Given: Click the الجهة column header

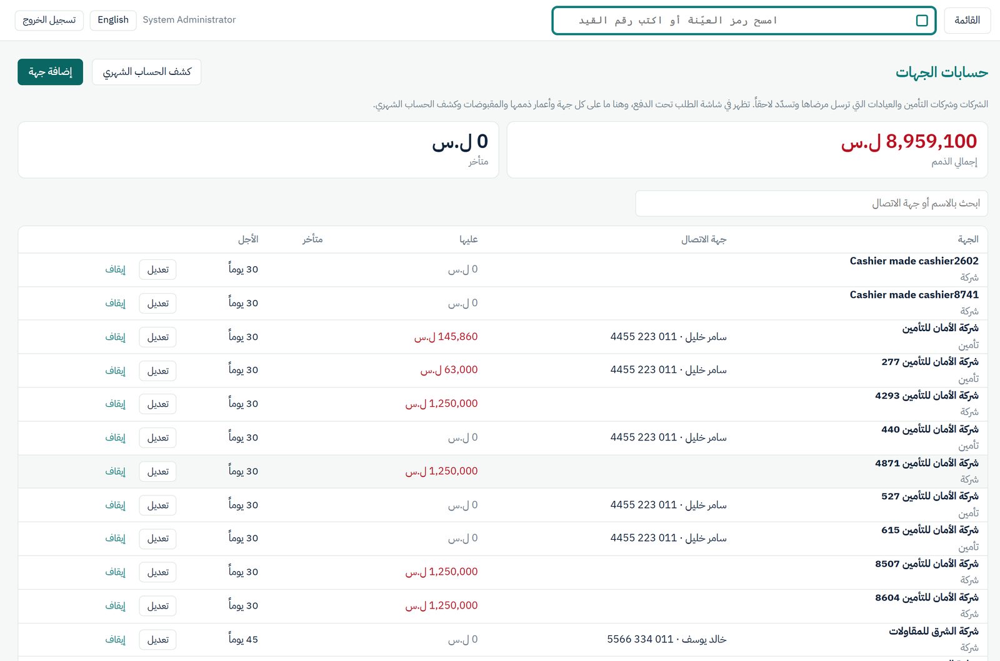Looking at the screenshot, I should (x=968, y=239).
